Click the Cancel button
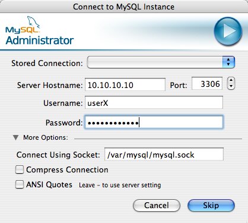The width and height of the screenshot is (248, 223). coord(157,205)
